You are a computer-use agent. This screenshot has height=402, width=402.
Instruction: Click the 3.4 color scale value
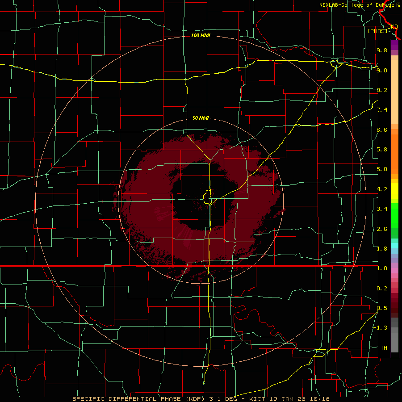(x=382, y=209)
